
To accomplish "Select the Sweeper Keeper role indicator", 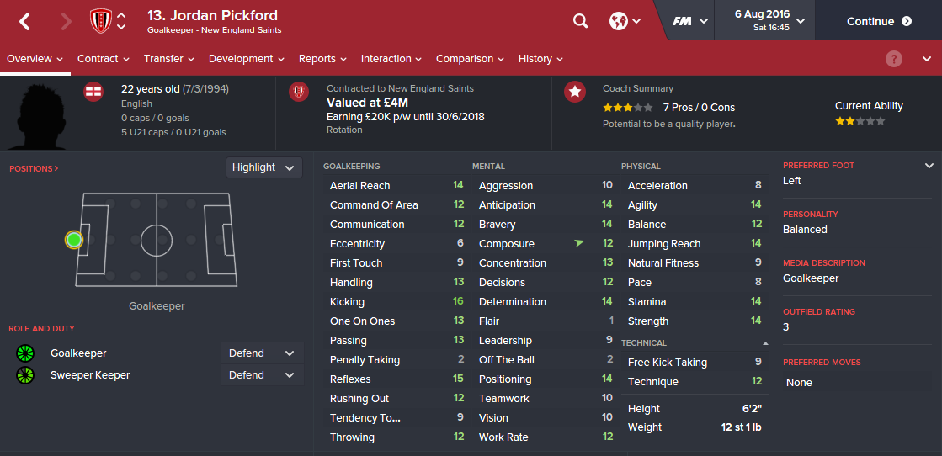I will 24,375.
